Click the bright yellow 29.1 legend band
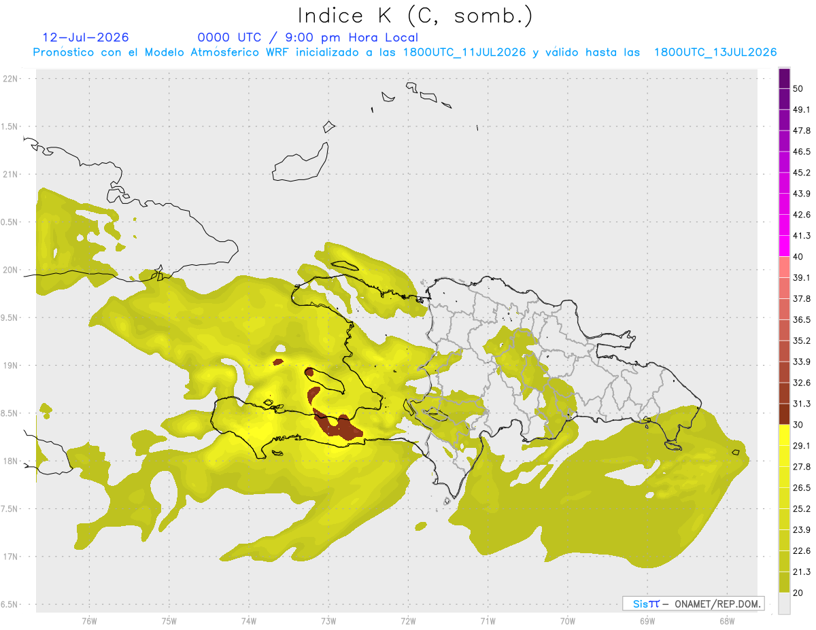Viewport: 816px width, 630px height. tap(784, 435)
